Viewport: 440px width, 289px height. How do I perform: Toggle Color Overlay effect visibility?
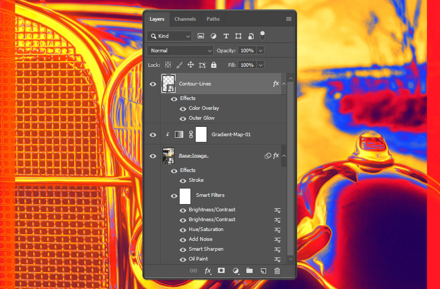183,109
